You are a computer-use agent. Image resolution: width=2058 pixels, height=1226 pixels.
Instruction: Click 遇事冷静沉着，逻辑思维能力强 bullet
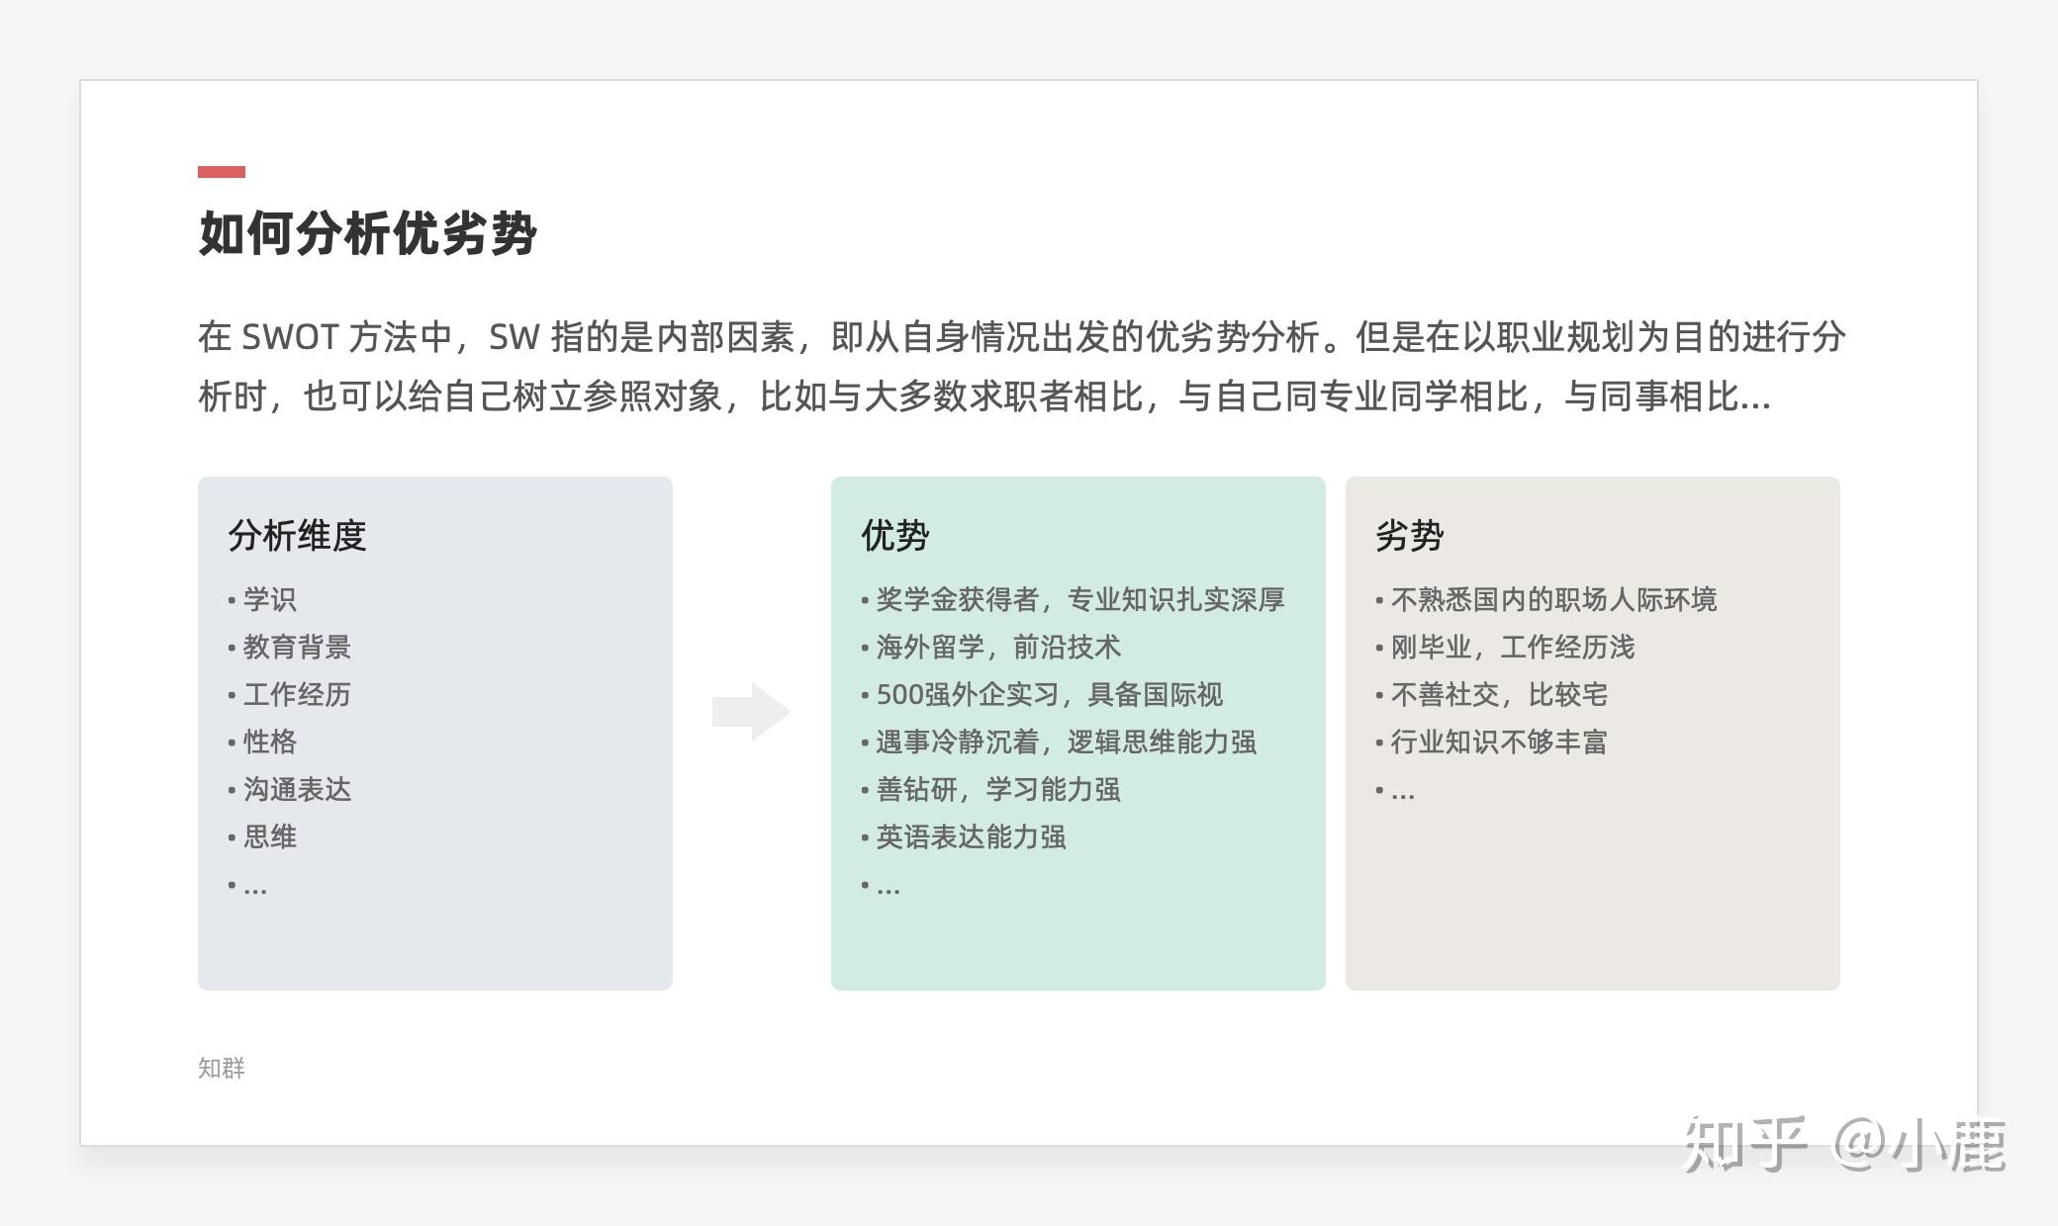tap(1059, 742)
